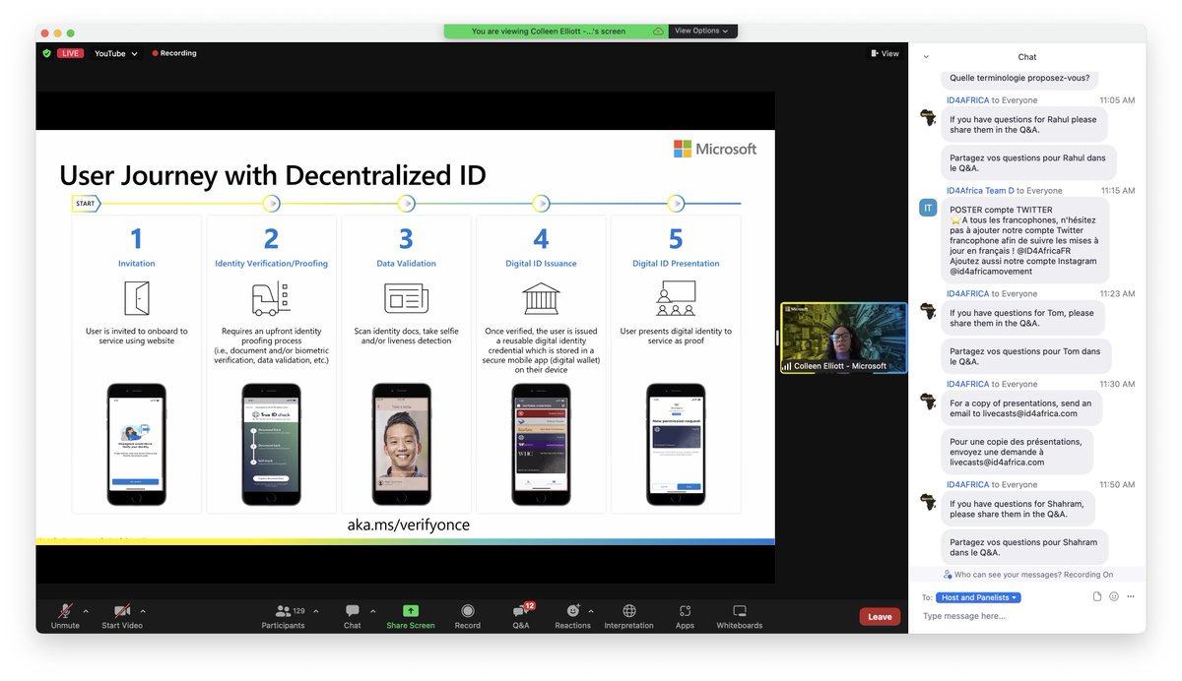Select Host and Panelists recipient dropdown
The width and height of the screenshot is (1182, 681).
(x=979, y=597)
